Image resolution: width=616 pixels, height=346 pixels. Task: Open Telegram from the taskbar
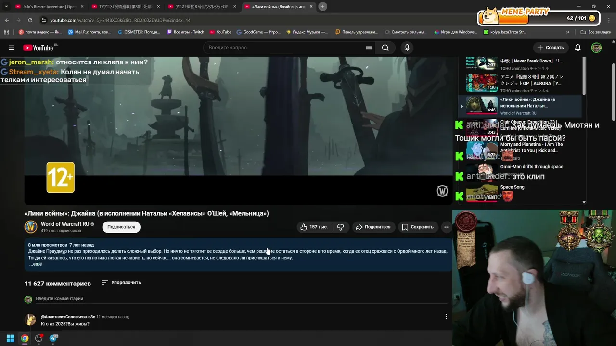point(53,338)
